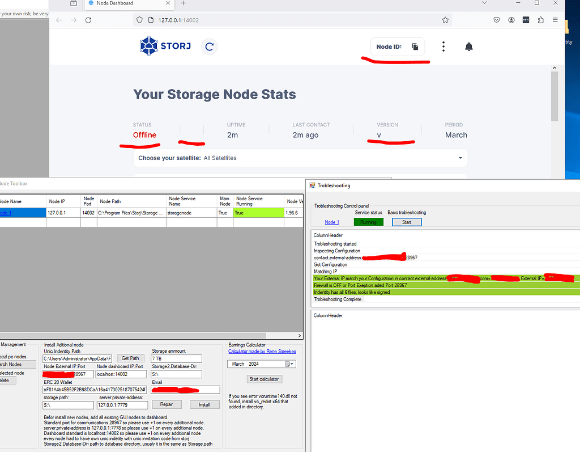Image resolution: width=580 pixels, height=452 pixels.
Task: Copy the Node ID with copy icon
Action: tap(415, 47)
